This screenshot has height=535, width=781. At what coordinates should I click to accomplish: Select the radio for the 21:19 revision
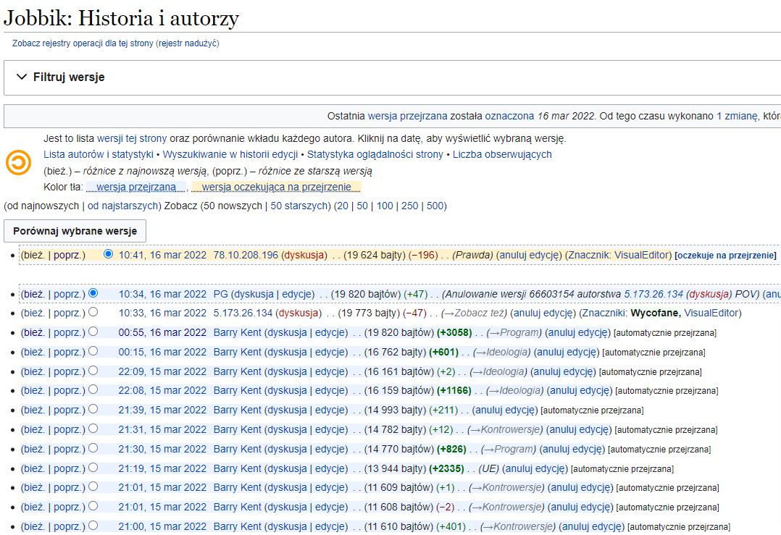tap(93, 468)
